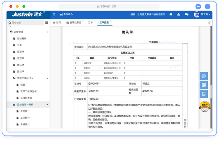Screen dimensions: 218x141
Task: Open the organization structure icon in header
Action: click(x=179, y=14)
